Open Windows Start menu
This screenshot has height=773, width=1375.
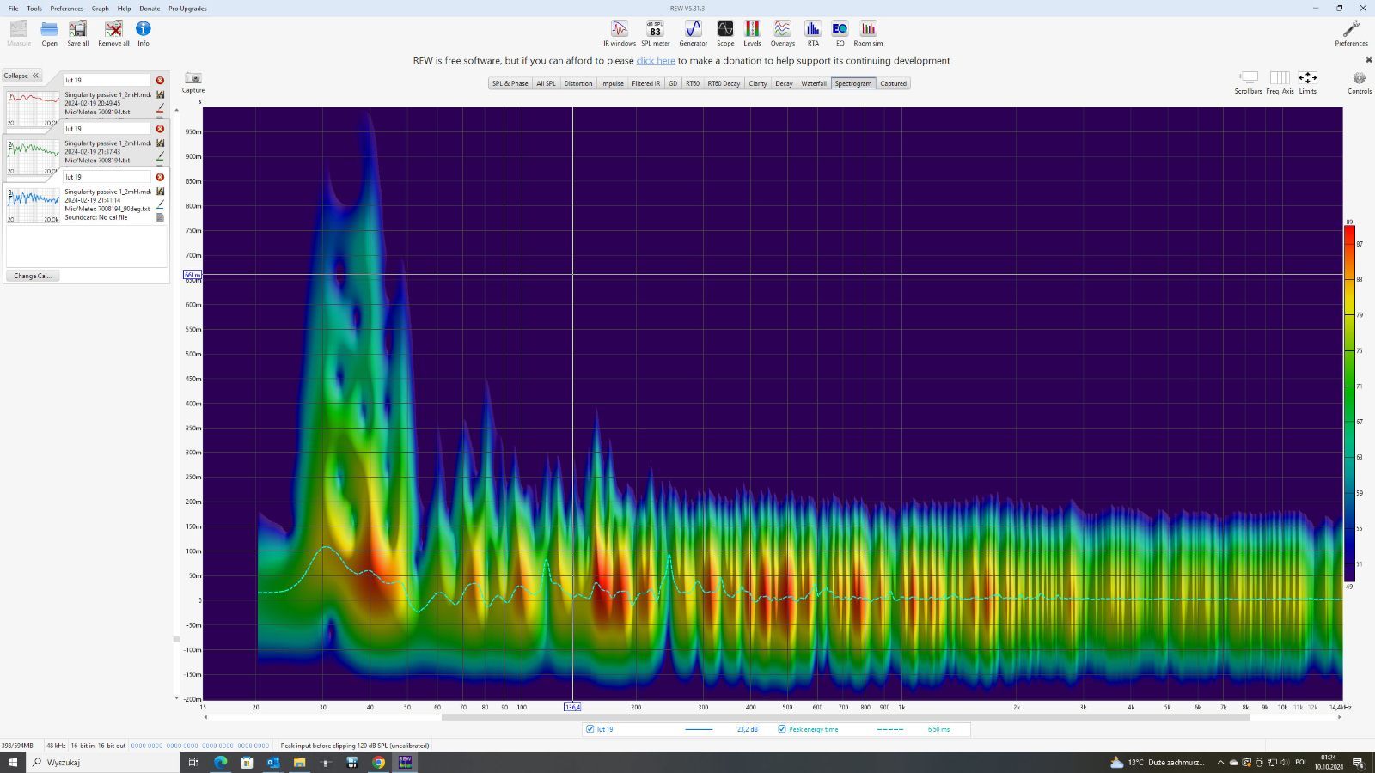point(13,762)
